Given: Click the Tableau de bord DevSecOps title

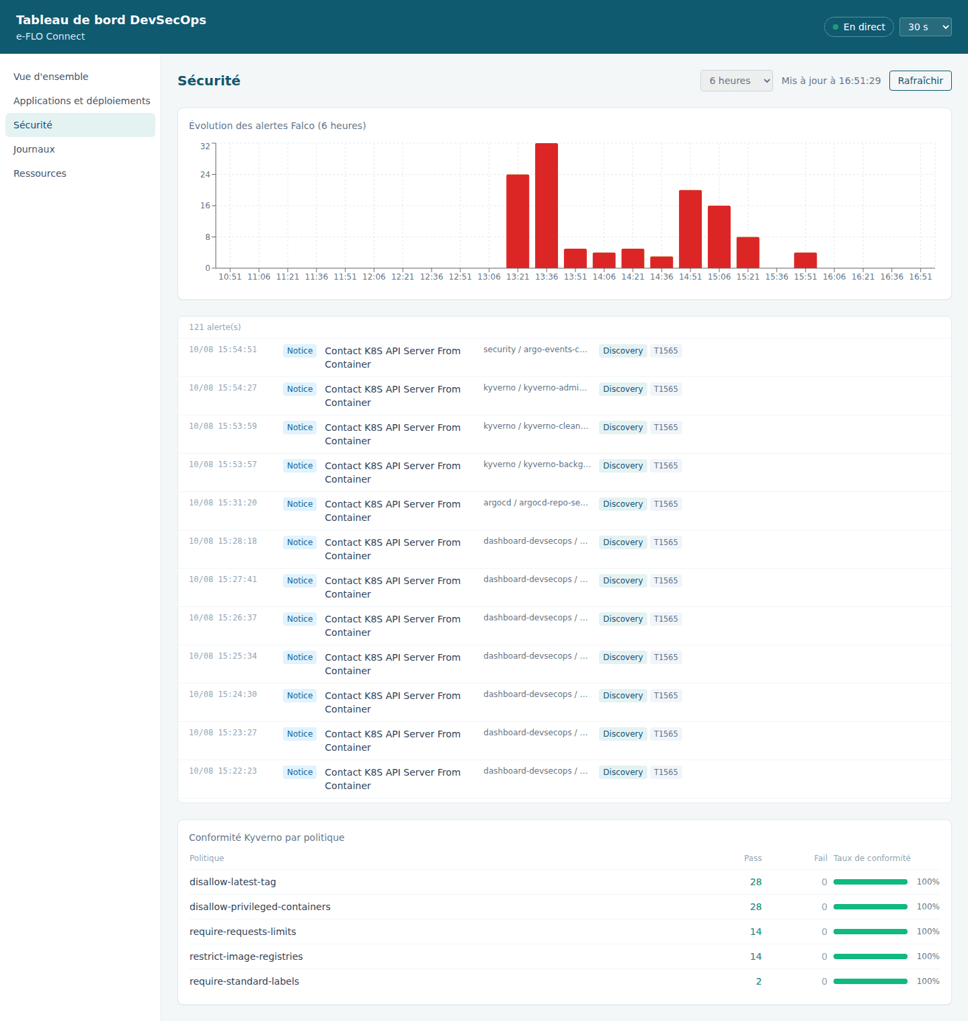Looking at the screenshot, I should coord(111,20).
